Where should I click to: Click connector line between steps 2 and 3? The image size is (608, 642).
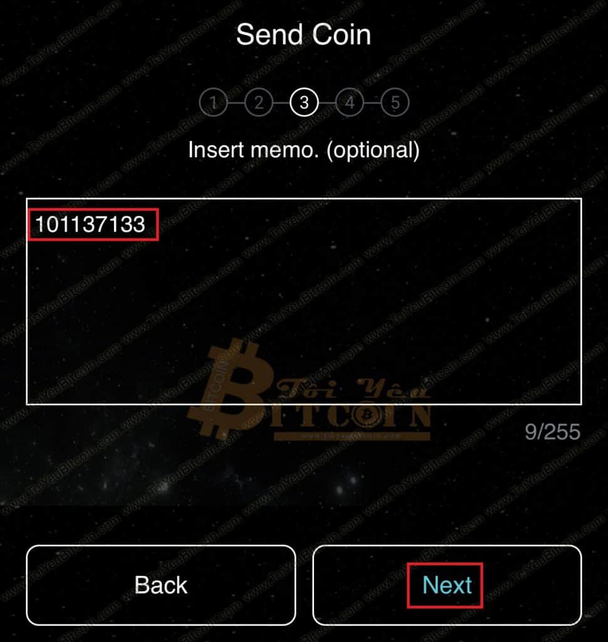tap(281, 102)
